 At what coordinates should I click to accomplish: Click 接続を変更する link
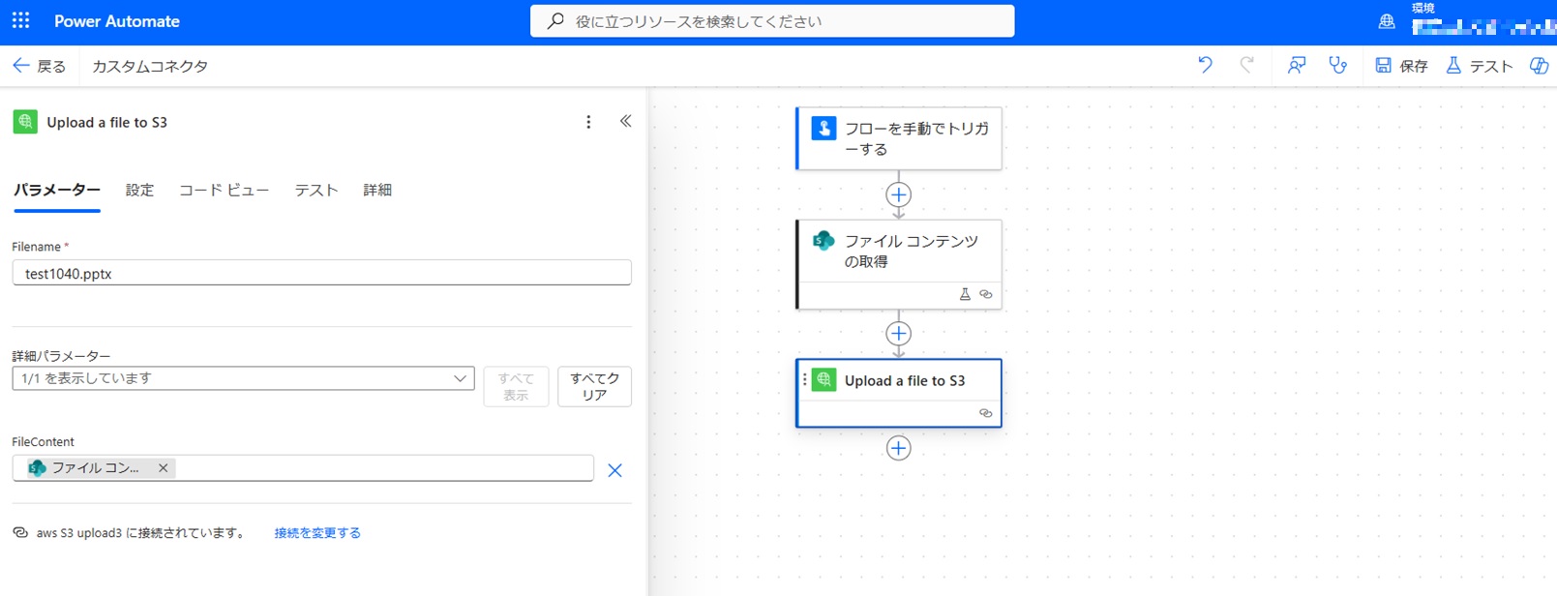click(x=317, y=533)
